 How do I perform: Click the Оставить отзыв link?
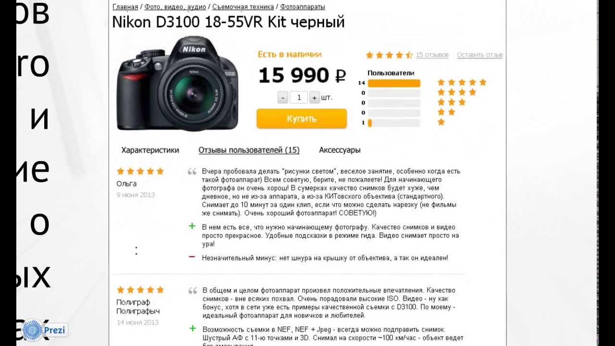coord(480,55)
